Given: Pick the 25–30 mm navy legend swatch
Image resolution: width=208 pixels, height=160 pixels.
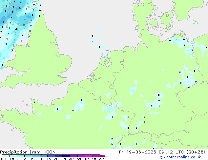Looking at the screenshot, I should 66,156.
